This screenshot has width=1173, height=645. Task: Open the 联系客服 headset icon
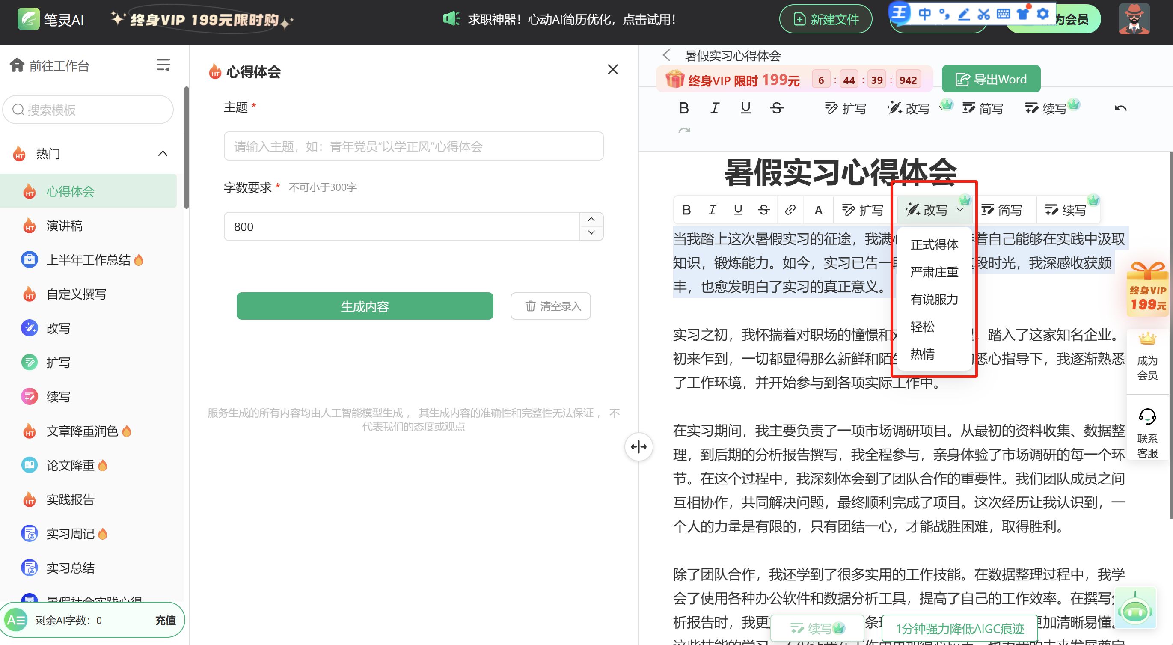point(1147,417)
